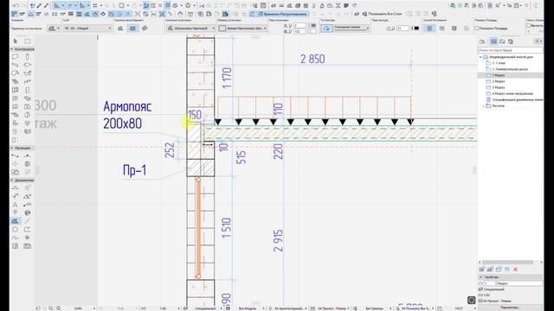Expand the last folder in Navigator tree
This screenshot has height=311, width=554.
click(483, 105)
